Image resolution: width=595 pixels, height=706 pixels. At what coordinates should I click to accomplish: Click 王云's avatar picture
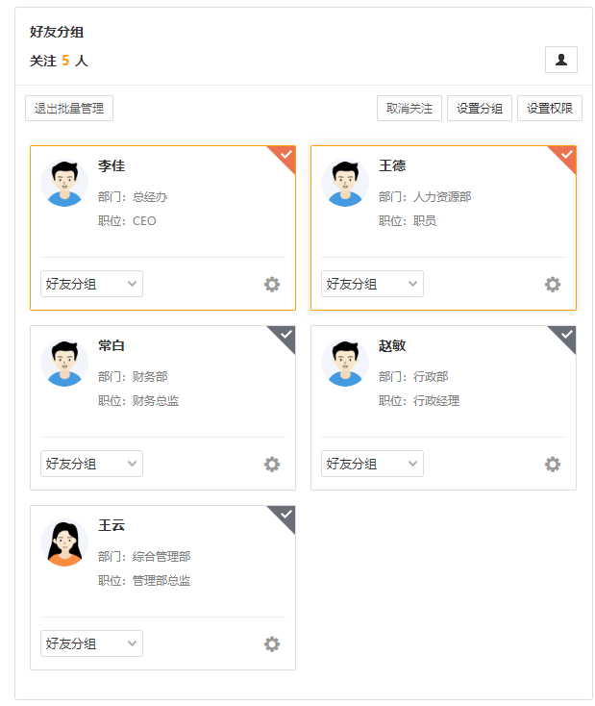(x=64, y=543)
